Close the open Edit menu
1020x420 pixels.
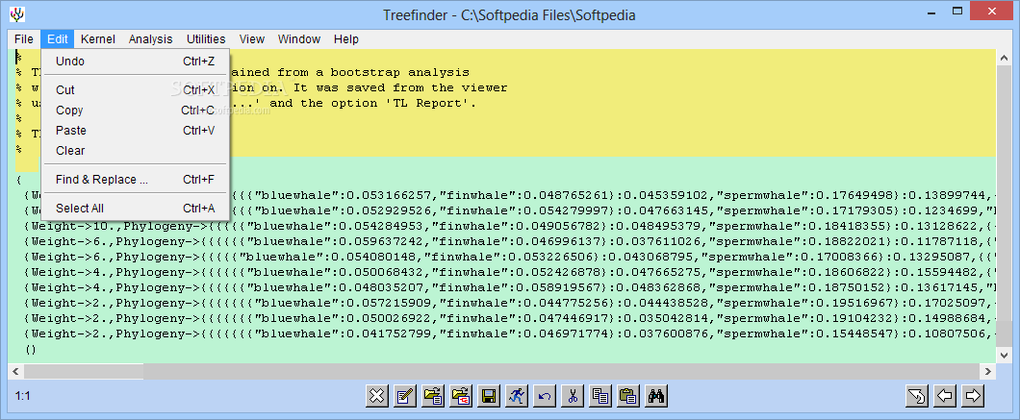pyautogui.click(x=57, y=39)
